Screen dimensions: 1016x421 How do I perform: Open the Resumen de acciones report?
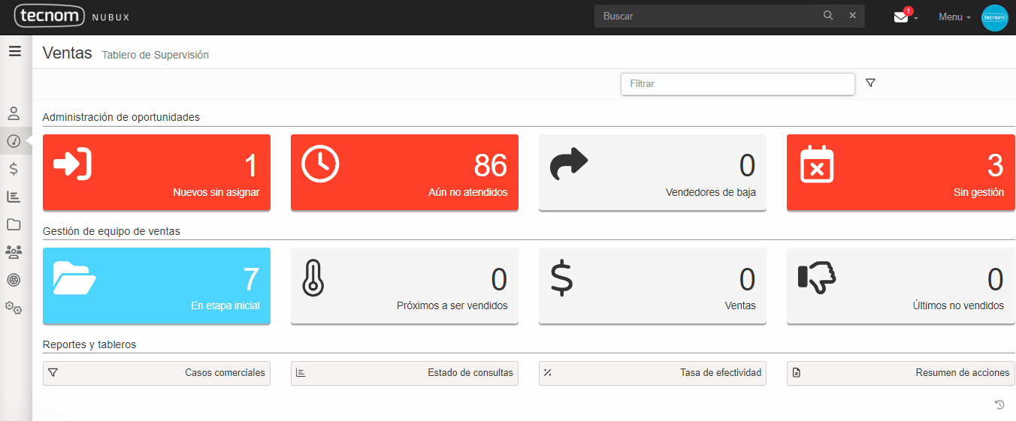[900, 373]
